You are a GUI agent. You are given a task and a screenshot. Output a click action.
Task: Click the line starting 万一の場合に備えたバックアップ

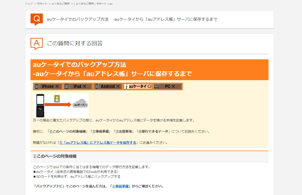click(x=114, y=120)
